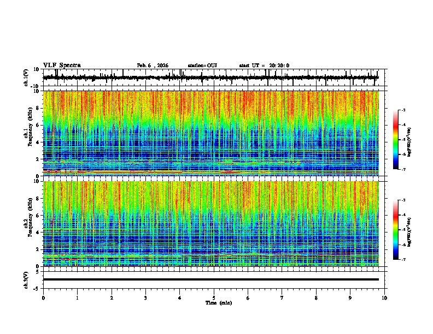Screen dimensions: 433x334
Task: Click time axis tick label "1"
Action: coord(77,298)
